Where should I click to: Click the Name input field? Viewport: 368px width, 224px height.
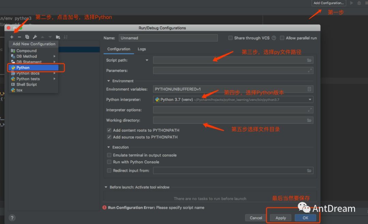point(168,38)
